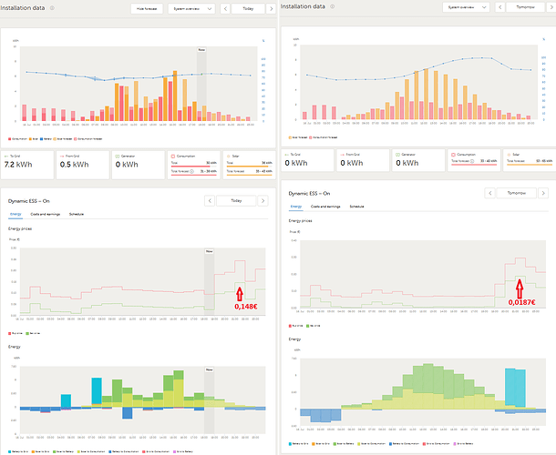Screen dimensions: 556x455
Task: Click Tomorrow button in right Dynamic ESS
Action: click(x=516, y=193)
